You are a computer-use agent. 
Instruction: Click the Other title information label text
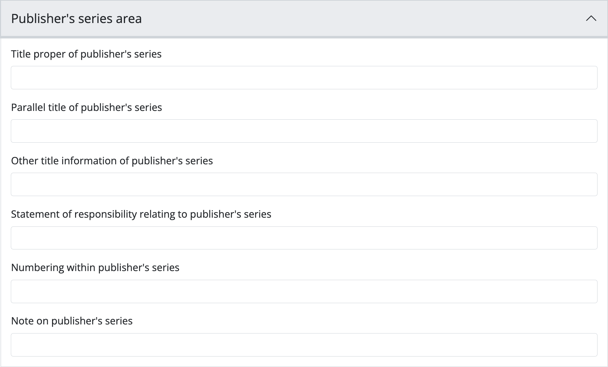click(112, 161)
